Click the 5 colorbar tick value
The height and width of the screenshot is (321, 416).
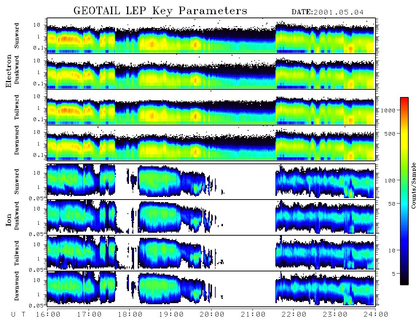(394, 274)
